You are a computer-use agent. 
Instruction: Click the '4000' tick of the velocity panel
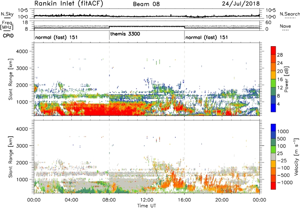22,129
